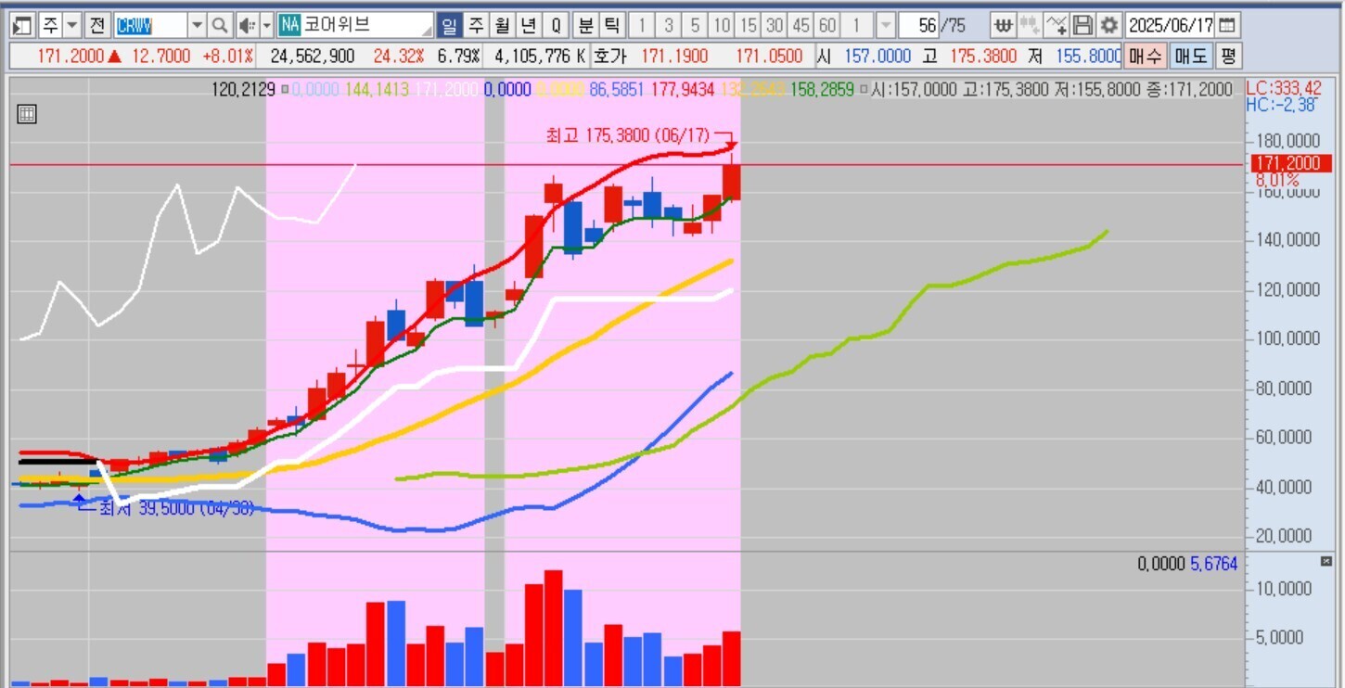This screenshot has width=1345, height=688.
Task: Select the 년 yearly chart tab
Action: [529, 25]
